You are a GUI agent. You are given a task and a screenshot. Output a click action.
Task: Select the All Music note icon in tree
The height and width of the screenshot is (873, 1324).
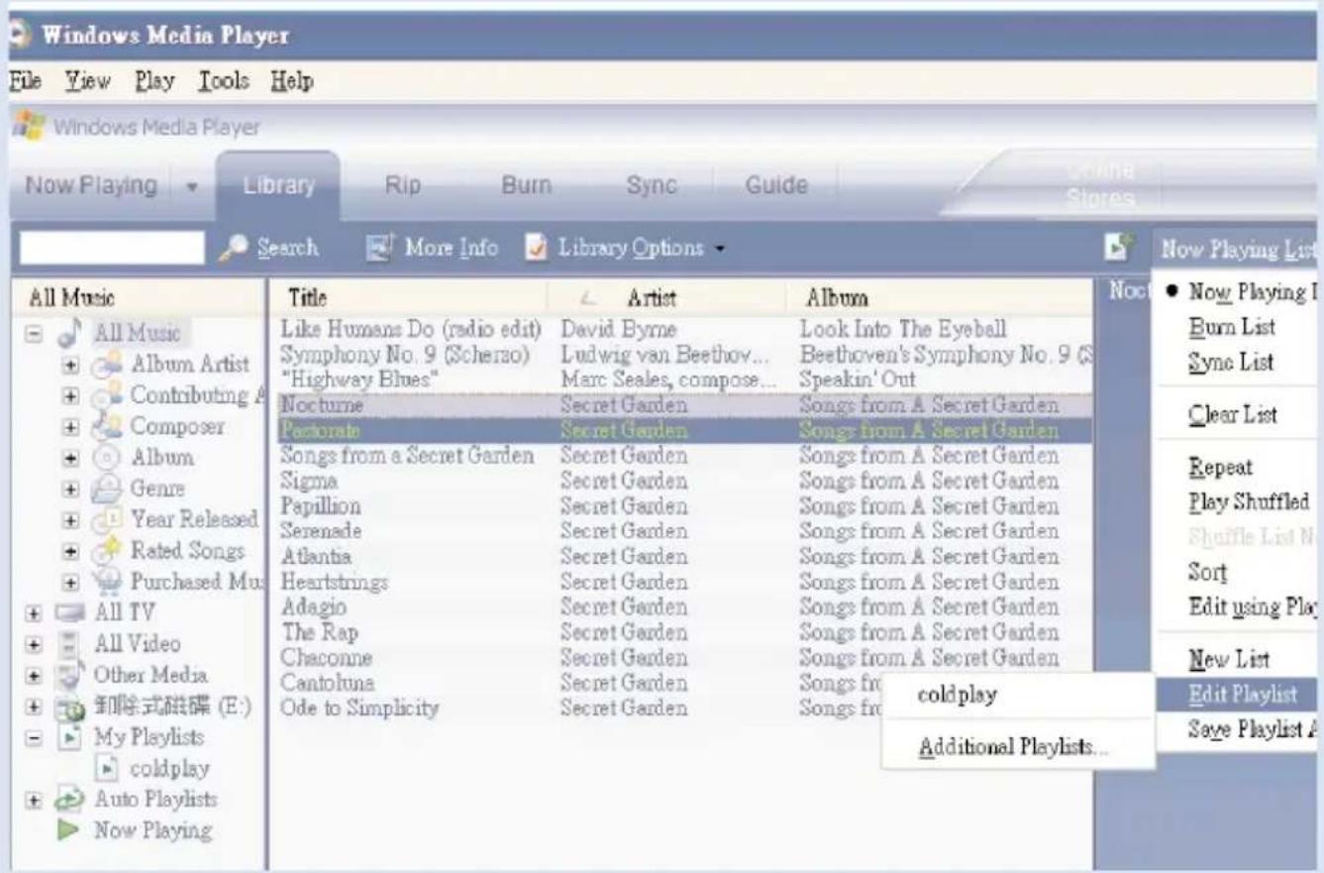[70, 333]
